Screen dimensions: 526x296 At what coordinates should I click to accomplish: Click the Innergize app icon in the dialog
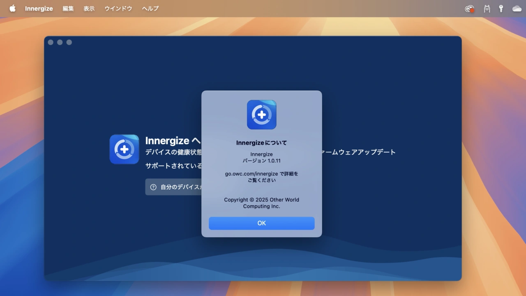click(x=261, y=115)
